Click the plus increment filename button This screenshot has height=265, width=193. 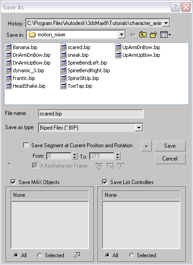146,146
